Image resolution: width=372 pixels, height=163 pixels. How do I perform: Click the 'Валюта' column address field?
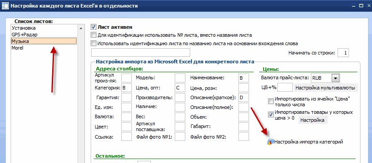tap(126, 117)
